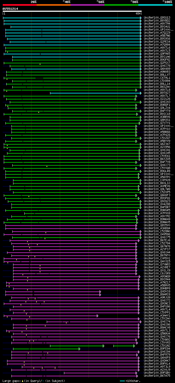Select the UniRef100_O22126 label
Screen dimensions: 175x383
157,99
